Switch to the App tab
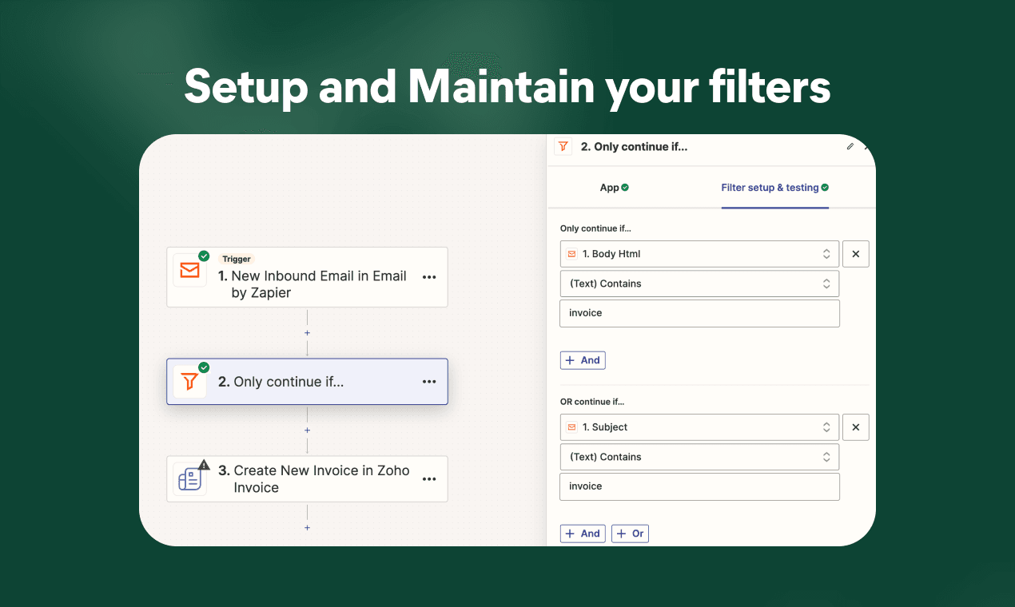 point(614,188)
